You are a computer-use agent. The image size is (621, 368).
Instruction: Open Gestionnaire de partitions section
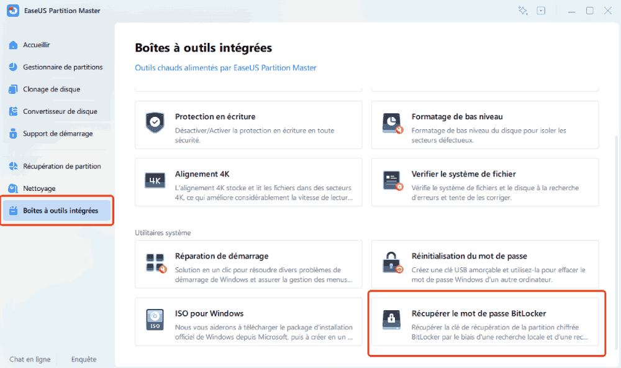pyautogui.click(x=63, y=67)
